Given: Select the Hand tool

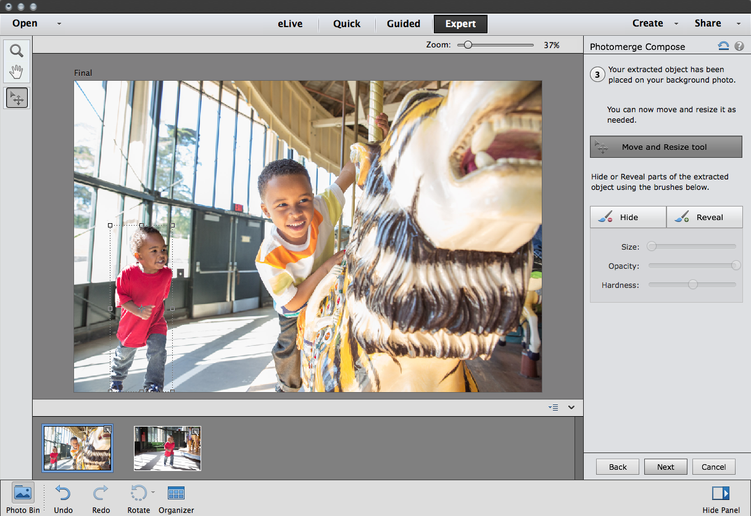Looking at the screenshot, I should pos(16,71).
